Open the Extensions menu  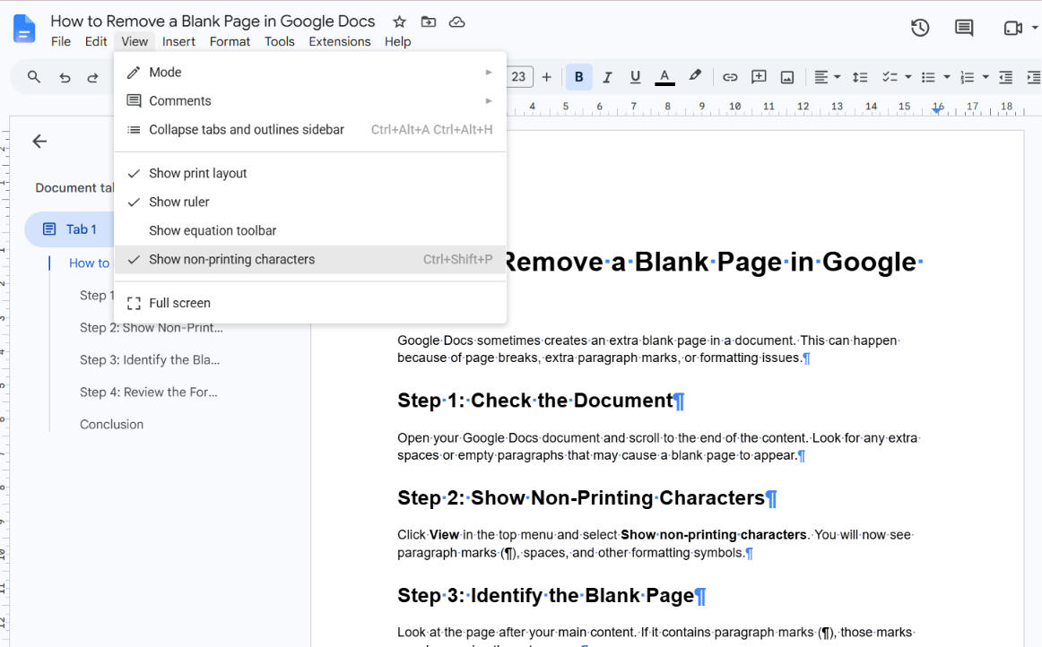340,41
